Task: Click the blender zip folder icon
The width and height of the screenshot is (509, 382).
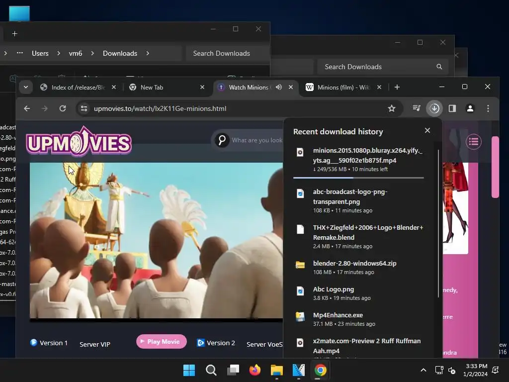Action: 300,265
